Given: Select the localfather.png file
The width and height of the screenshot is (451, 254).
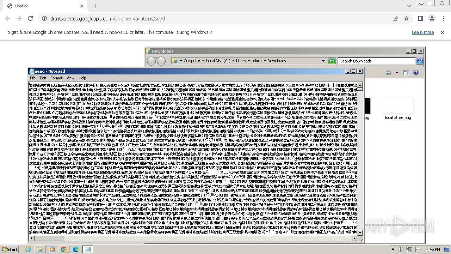Looking at the screenshot, I should (398, 109).
